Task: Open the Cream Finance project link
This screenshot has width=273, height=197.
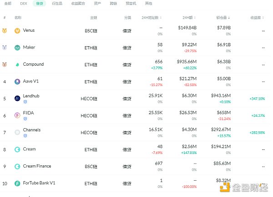Action: click(x=37, y=166)
